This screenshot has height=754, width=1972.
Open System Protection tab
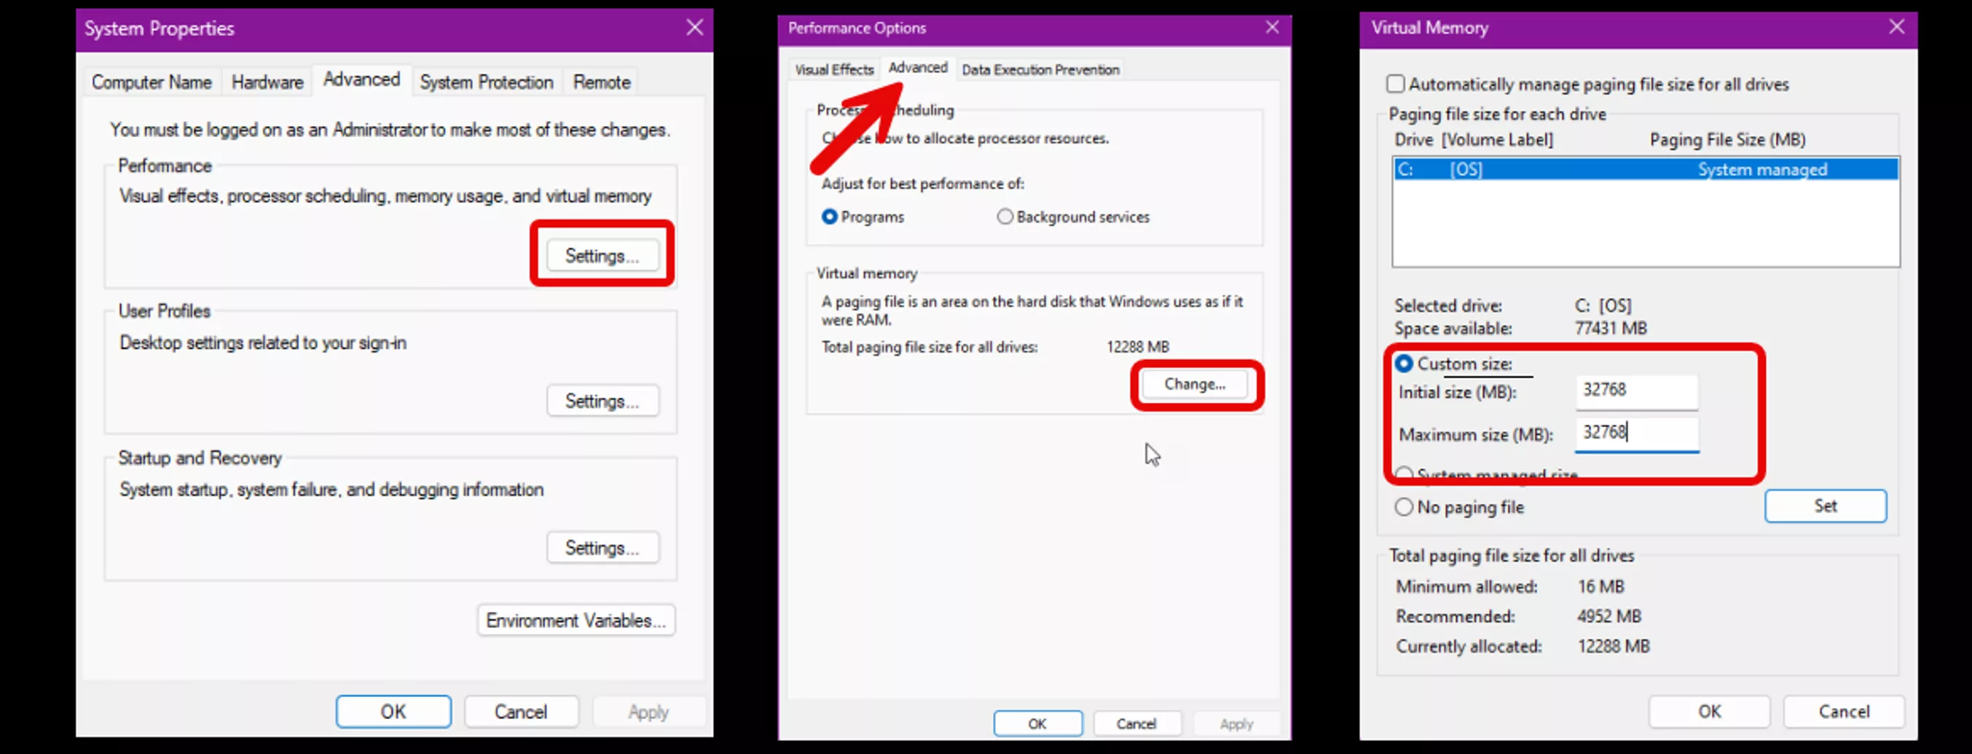coord(486,82)
